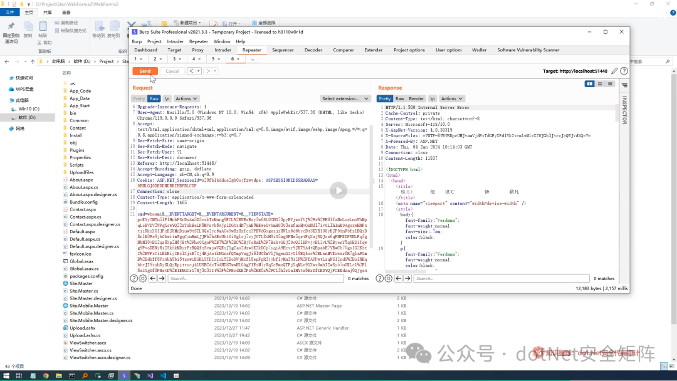Viewport: 677px width, 381px height.
Task: Toggle non-printable characters in Request pane
Action: (167, 99)
